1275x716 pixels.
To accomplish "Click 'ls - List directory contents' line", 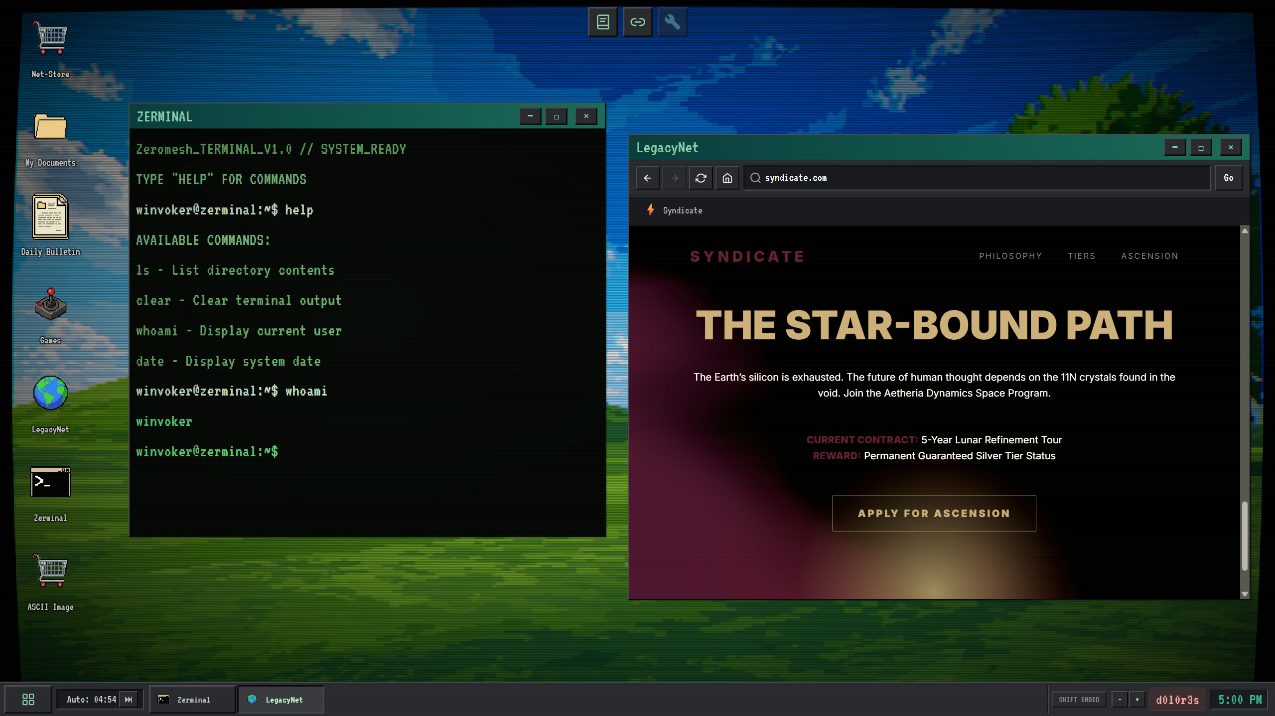I will (235, 270).
